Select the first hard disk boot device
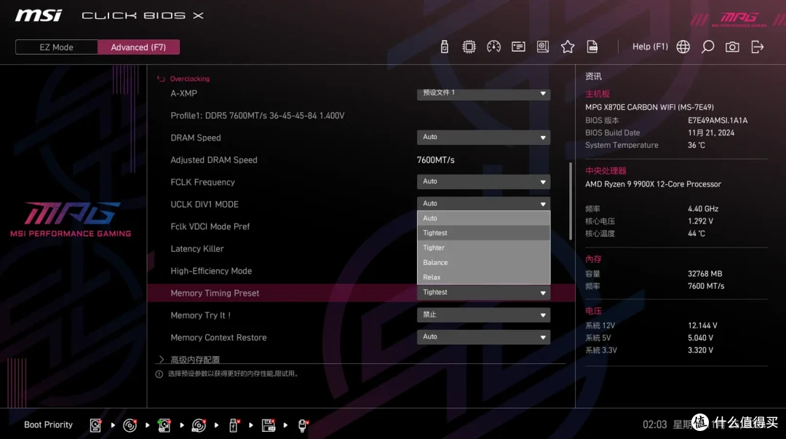The height and width of the screenshot is (439, 786). tap(95, 425)
